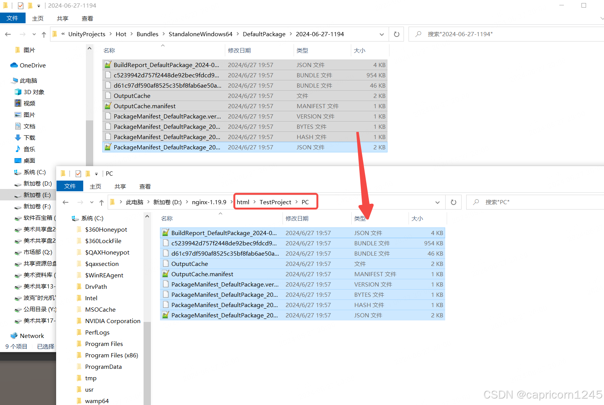Screen dimensions: 604x405
Task: Click back arrow in top Explorer window
Action: click(8, 34)
